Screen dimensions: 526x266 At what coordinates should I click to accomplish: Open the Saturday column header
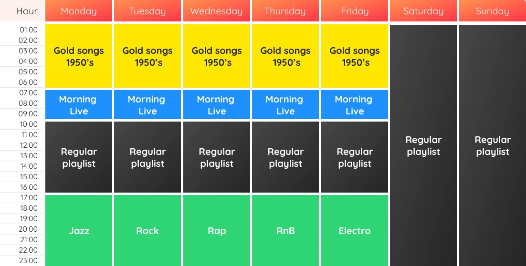coord(423,11)
